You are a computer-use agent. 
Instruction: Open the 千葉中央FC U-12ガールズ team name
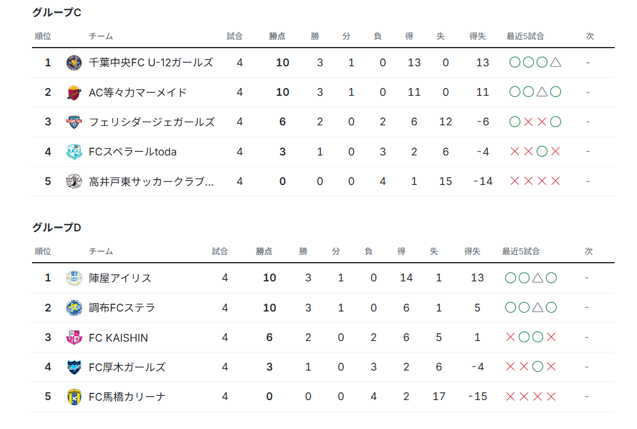point(151,63)
